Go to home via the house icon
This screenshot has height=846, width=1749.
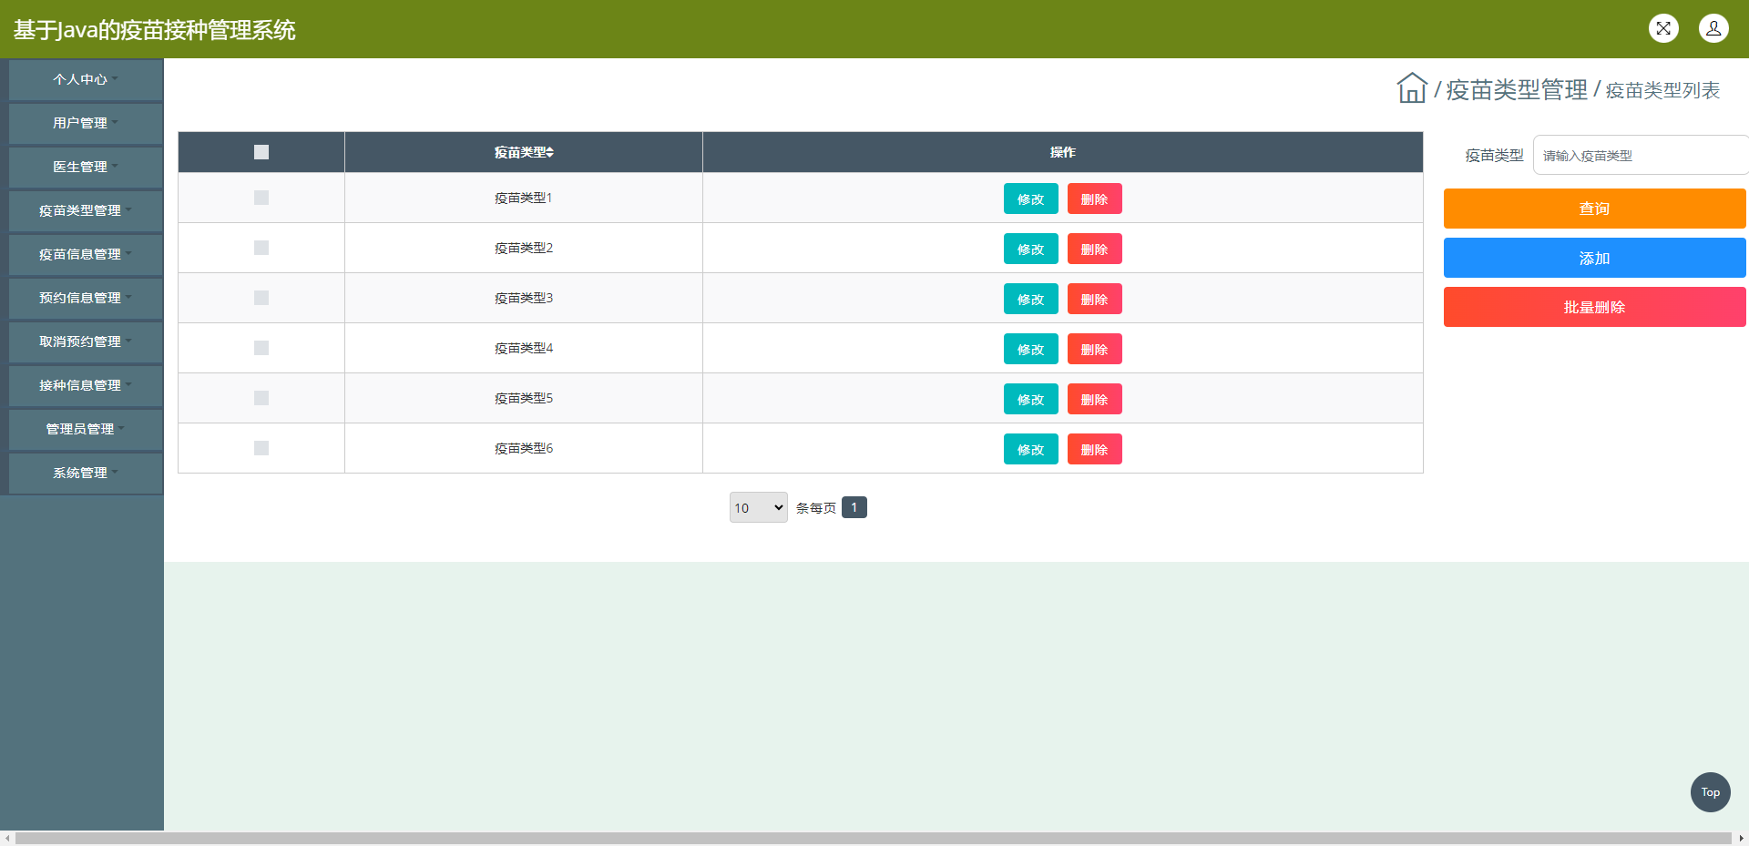pos(1412,88)
